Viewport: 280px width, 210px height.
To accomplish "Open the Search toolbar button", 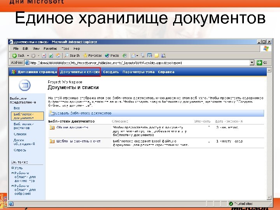I will [x=72, y=56].
